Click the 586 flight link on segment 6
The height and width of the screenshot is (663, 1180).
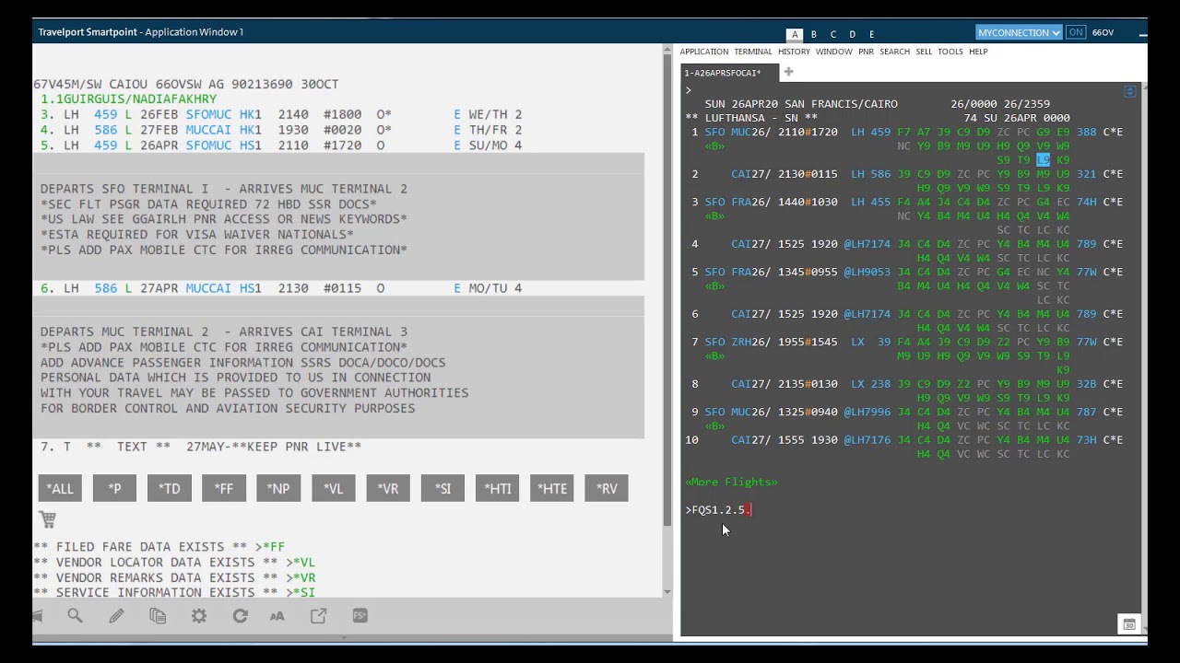pyautogui.click(x=105, y=288)
